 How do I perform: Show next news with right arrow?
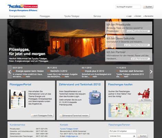click(x=151, y=72)
